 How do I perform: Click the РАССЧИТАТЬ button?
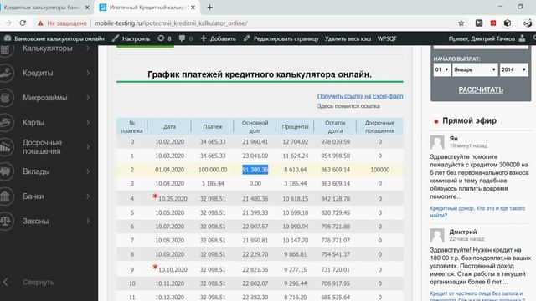coord(481,89)
